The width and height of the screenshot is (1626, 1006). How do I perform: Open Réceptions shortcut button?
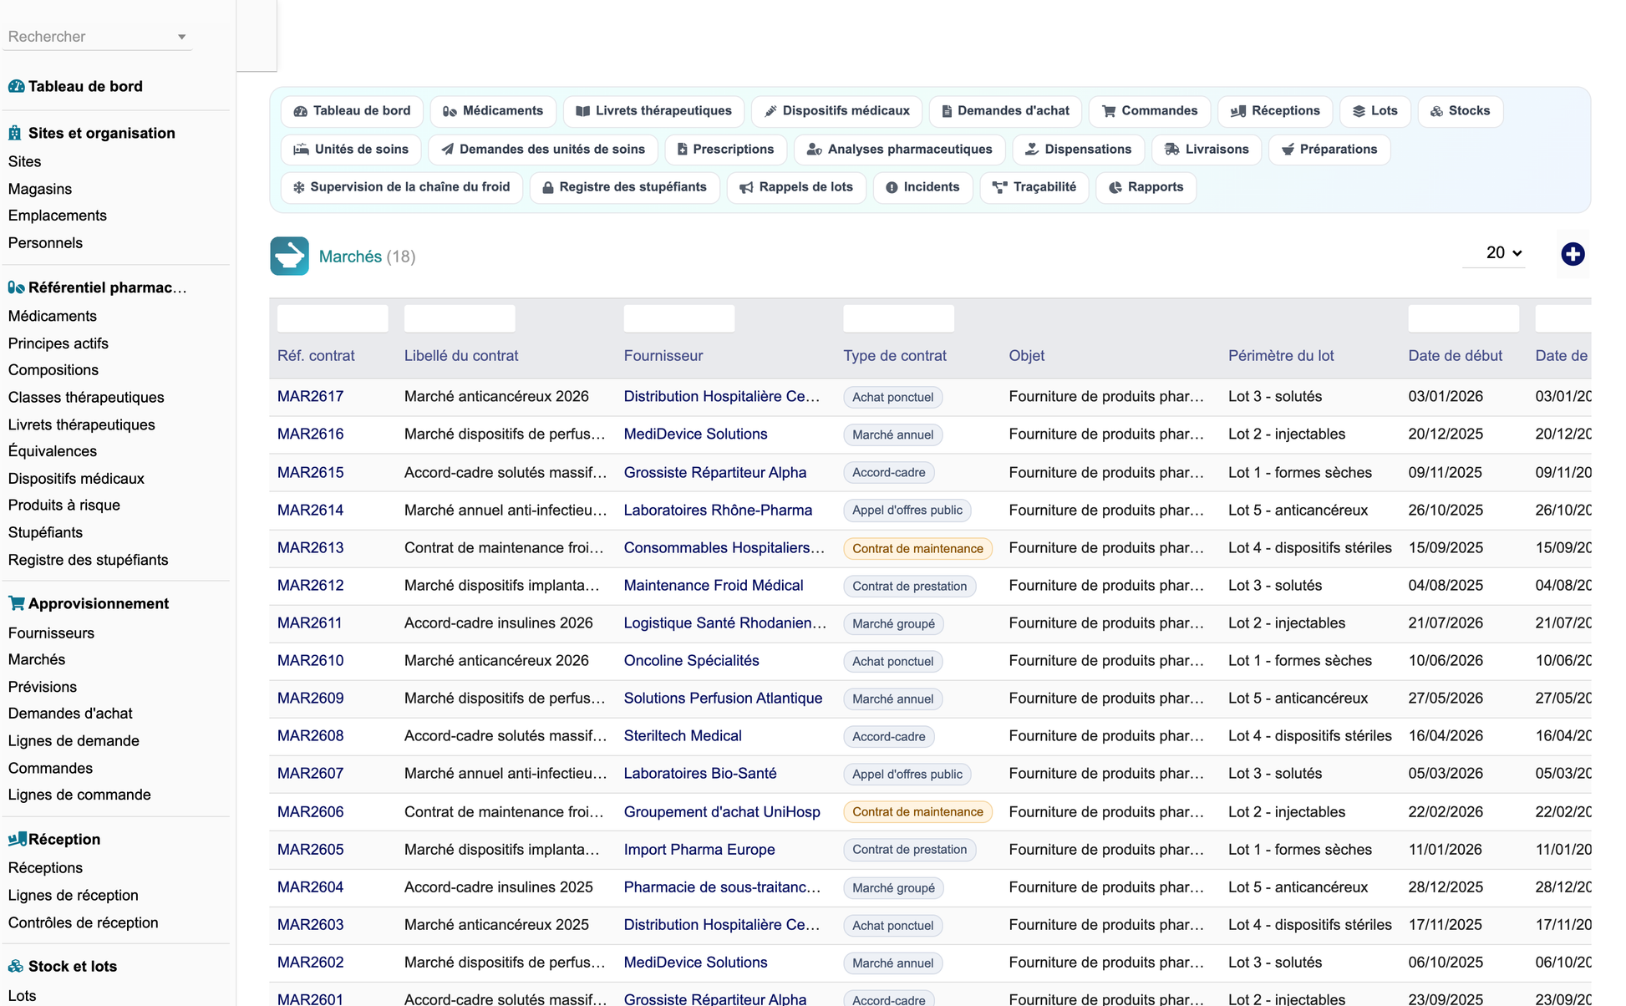coord(1275,111)
